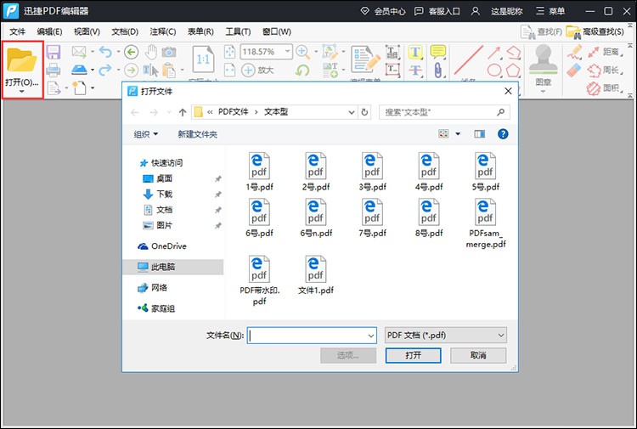637x429 pixels.
Task: Expand the view mode options arrow
Action: (x=458, y=133)
